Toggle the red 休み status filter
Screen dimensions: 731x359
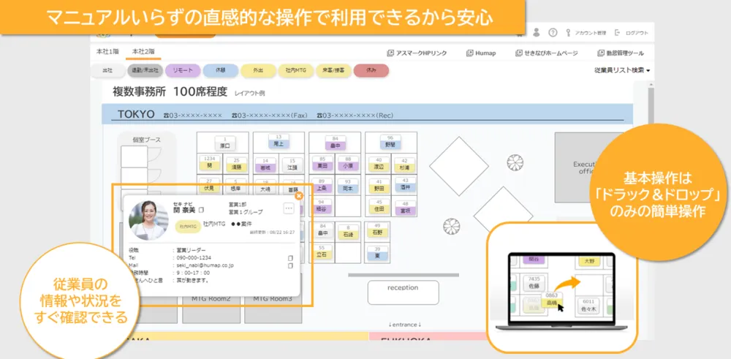coord(371,70)
